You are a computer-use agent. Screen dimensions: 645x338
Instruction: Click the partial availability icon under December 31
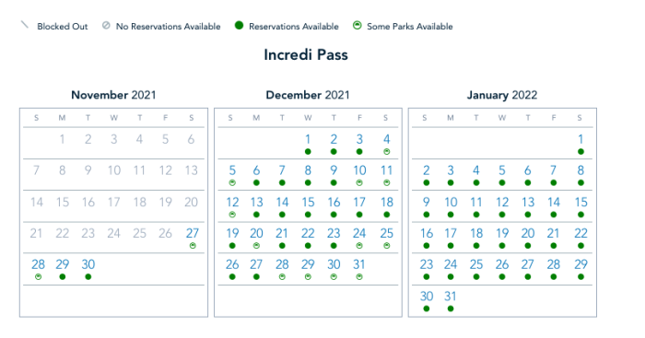click(359, 277)
